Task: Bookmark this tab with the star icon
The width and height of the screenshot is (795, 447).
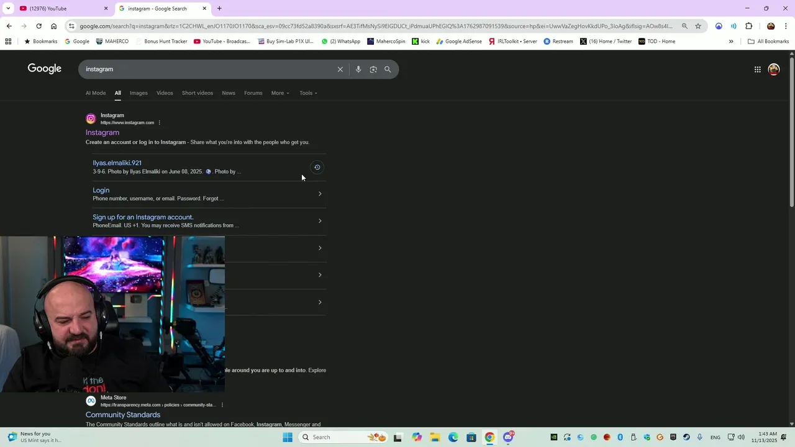Action: click(x=698, y=26)
